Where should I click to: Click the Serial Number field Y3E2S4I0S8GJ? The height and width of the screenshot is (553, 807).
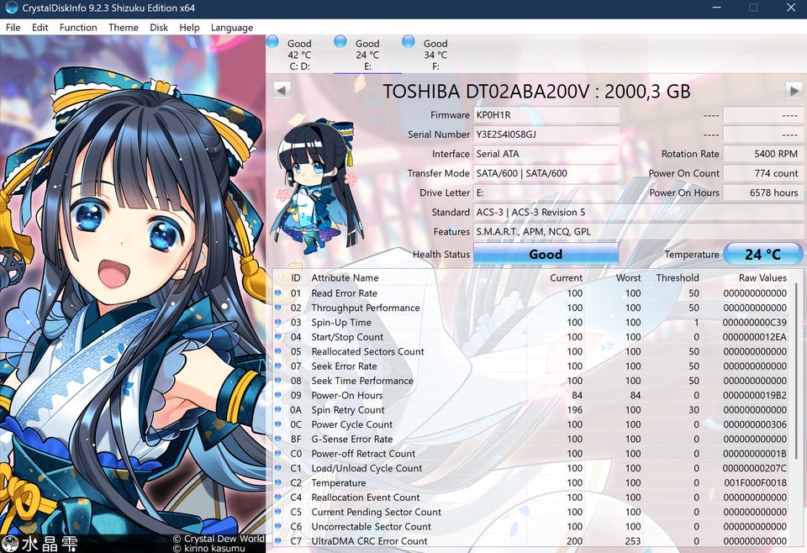click(x=546, y=134)
